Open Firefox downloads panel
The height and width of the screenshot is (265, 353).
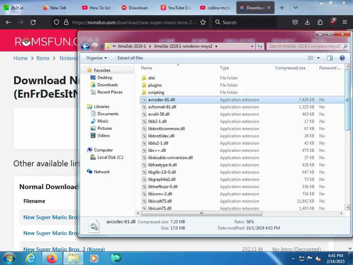[307, 22]
